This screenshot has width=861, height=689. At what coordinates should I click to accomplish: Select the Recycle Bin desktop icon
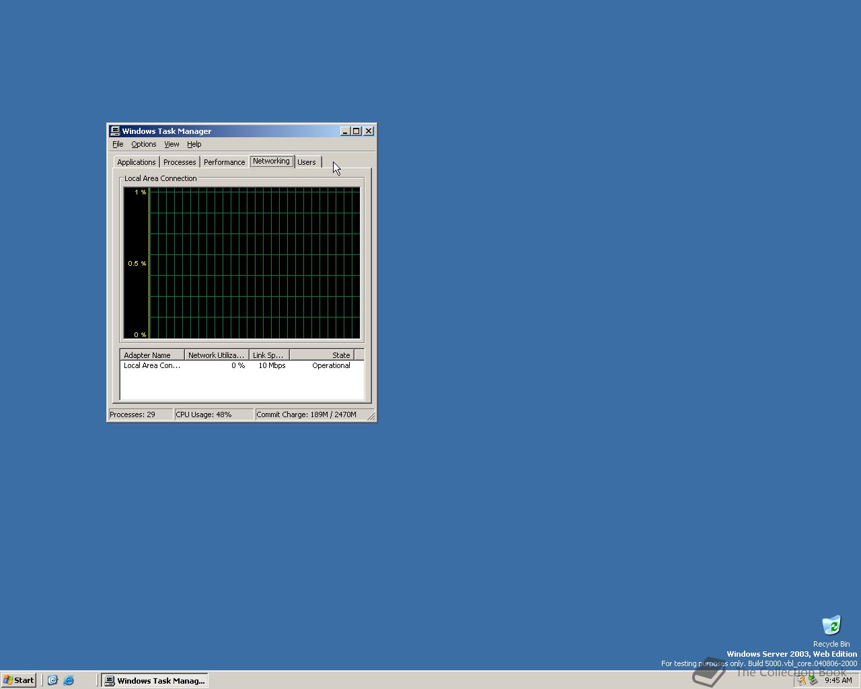point(831,631)
